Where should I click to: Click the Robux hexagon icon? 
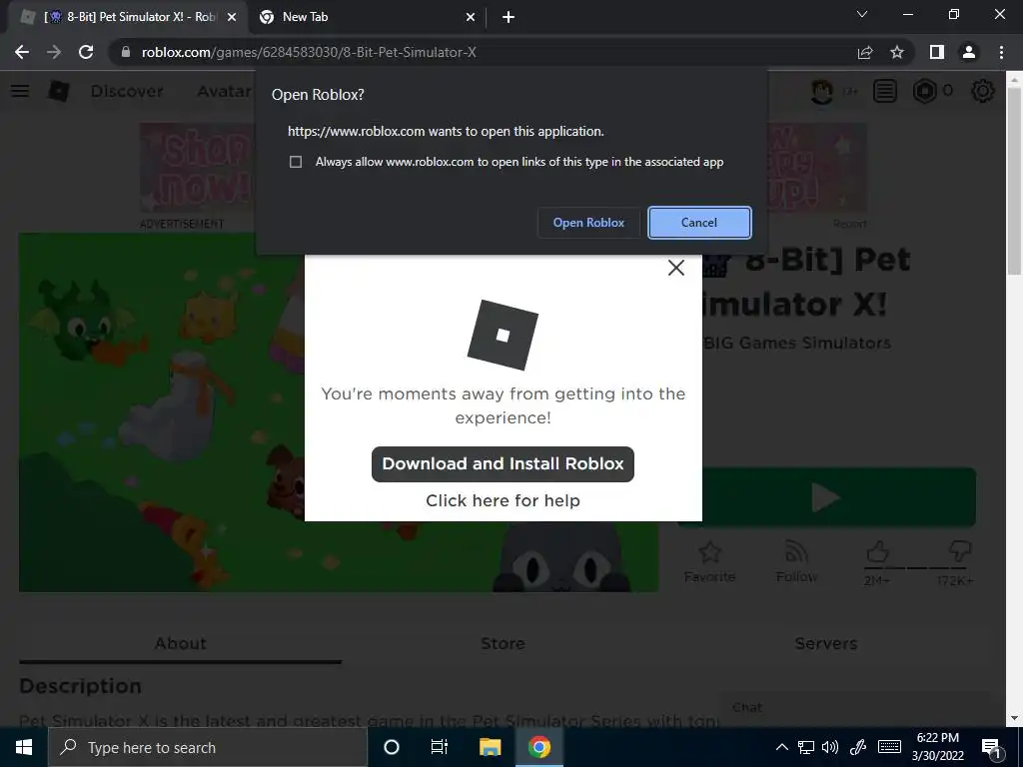pyautogui.click(x=924, y=91)
